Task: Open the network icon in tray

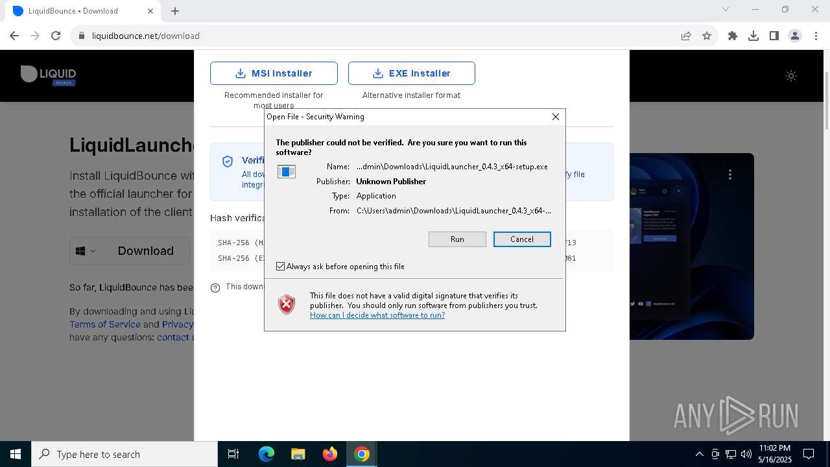Action: coord(731,454)
